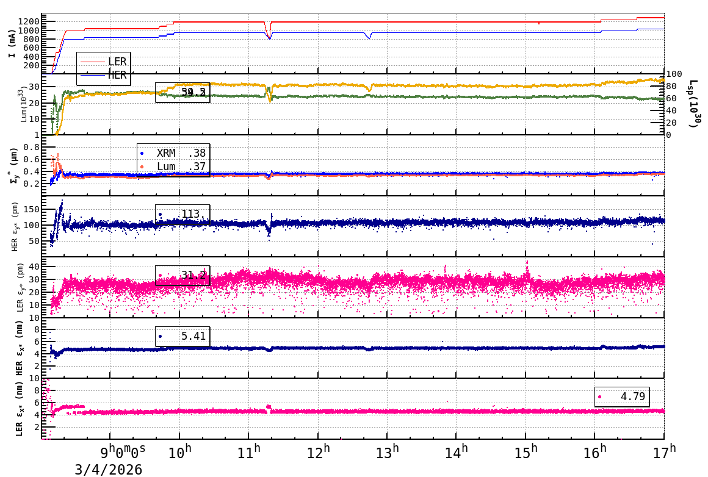The width and height of the screenshot is (708, 477).
Task: Click the 11h tick on time axis
Action: tap(249, 451)
